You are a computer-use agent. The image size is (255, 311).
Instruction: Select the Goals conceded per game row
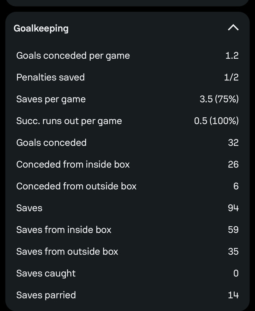127,56
